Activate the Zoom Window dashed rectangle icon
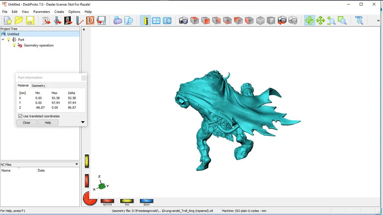 342,21
